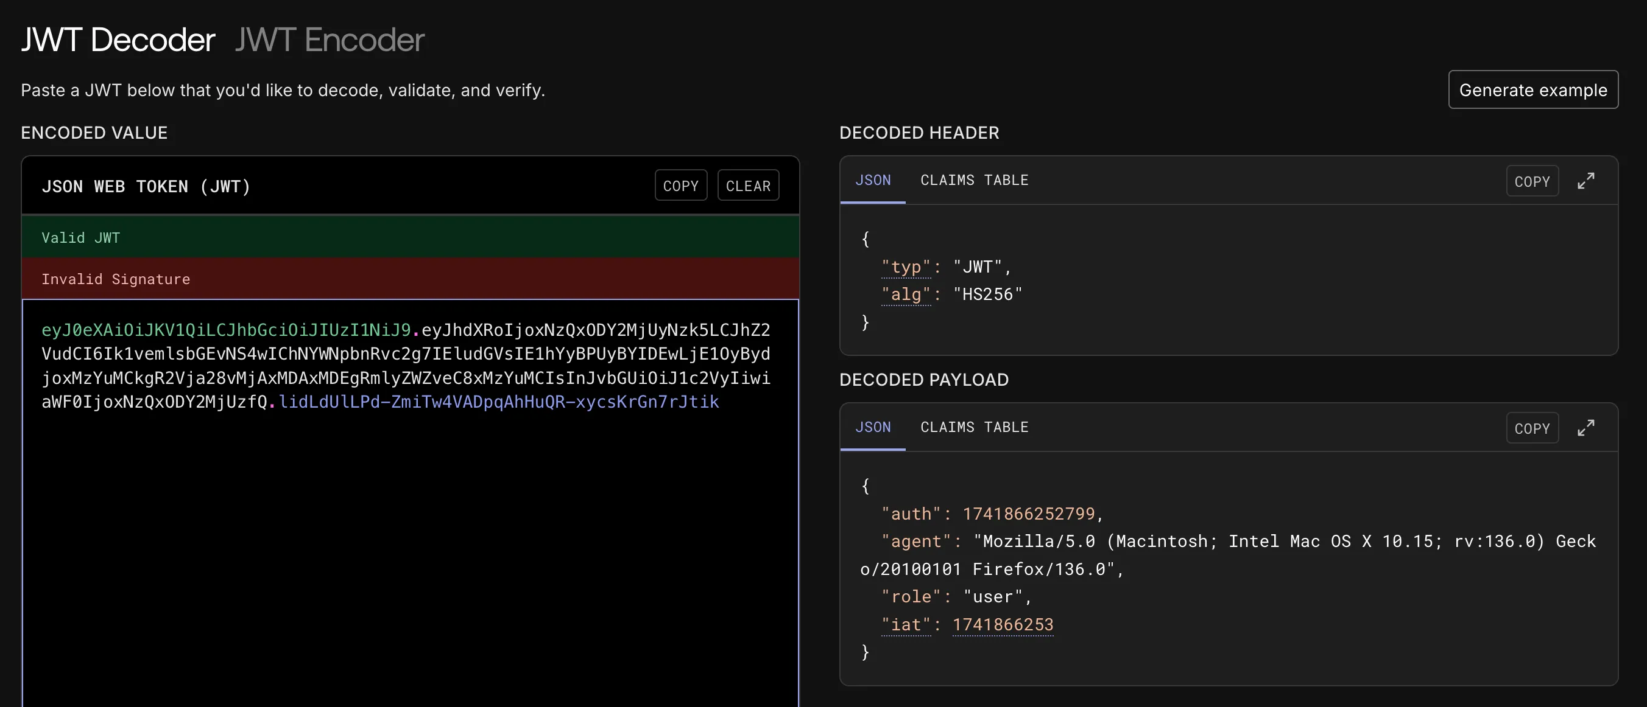This screenshot has height=707, width=1647.
Task: Switch to the JWT Encoder tab
Action: [x=330, y=40]
